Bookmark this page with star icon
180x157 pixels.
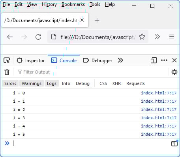pos(142,37)
